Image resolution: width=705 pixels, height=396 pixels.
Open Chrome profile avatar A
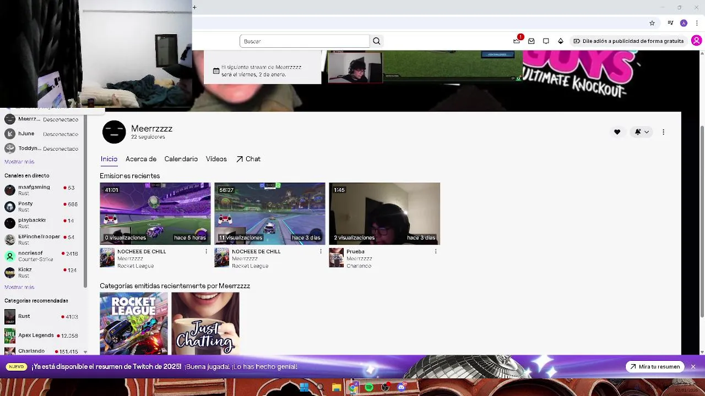pyautogui.click(x=684, y=23)
